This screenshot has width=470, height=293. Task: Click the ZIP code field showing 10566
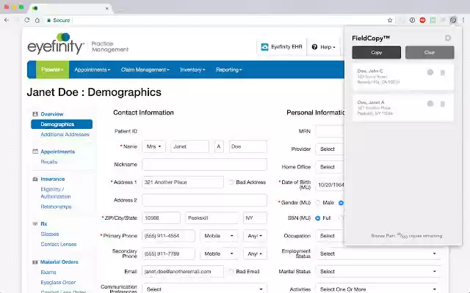(162, 218)
